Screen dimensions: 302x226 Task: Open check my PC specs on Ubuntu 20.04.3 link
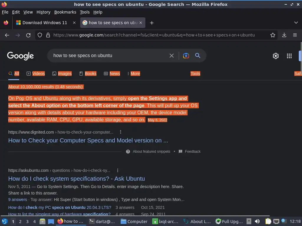click(60, 207)
